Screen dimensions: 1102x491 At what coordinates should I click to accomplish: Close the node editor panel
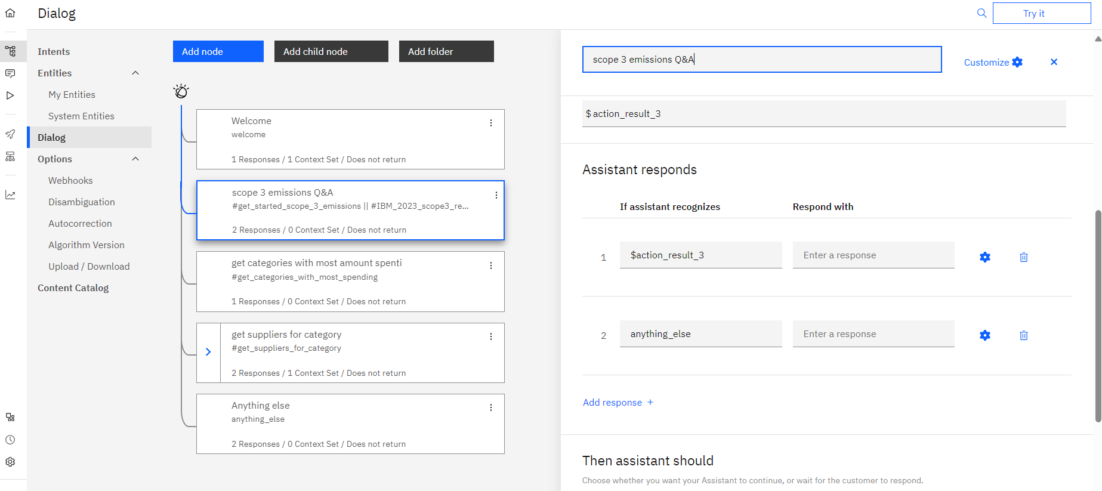[x=1054, y=62]
